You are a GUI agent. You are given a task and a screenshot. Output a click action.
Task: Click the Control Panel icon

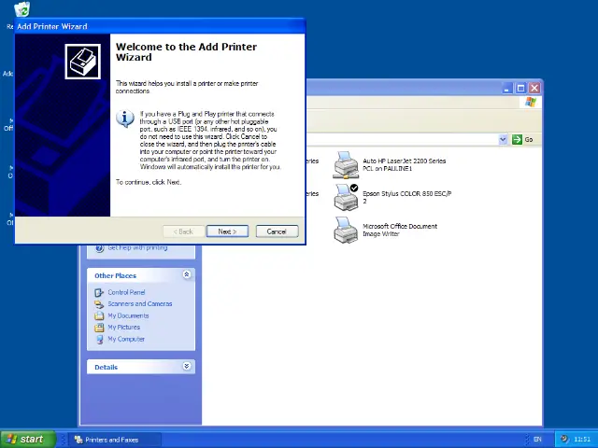[99, 292]
